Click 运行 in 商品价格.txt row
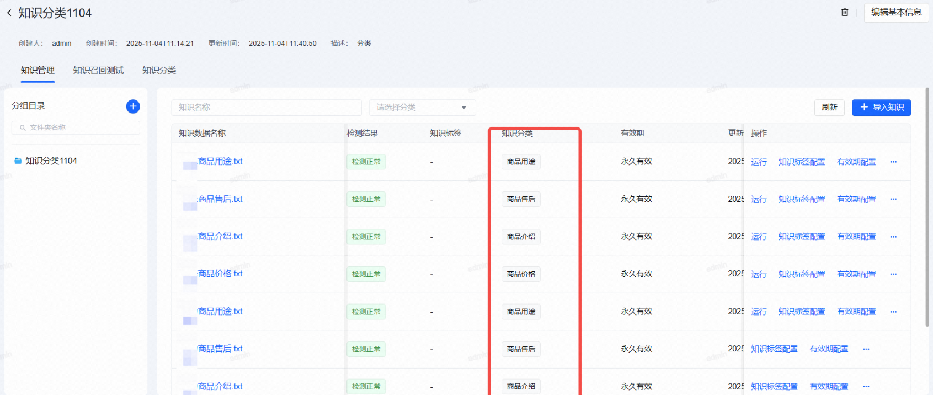 [759, 274]
